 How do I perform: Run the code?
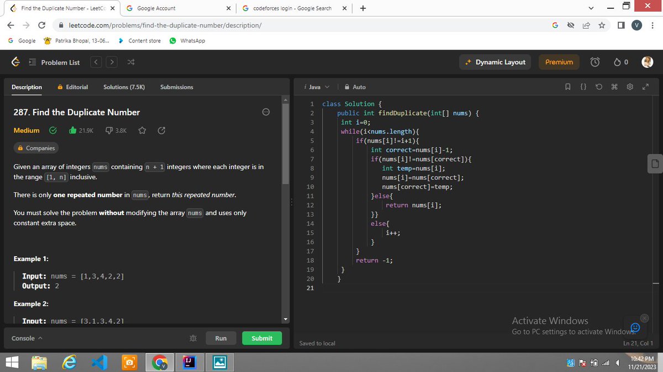221,338
